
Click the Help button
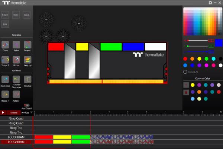click(5, 24)
